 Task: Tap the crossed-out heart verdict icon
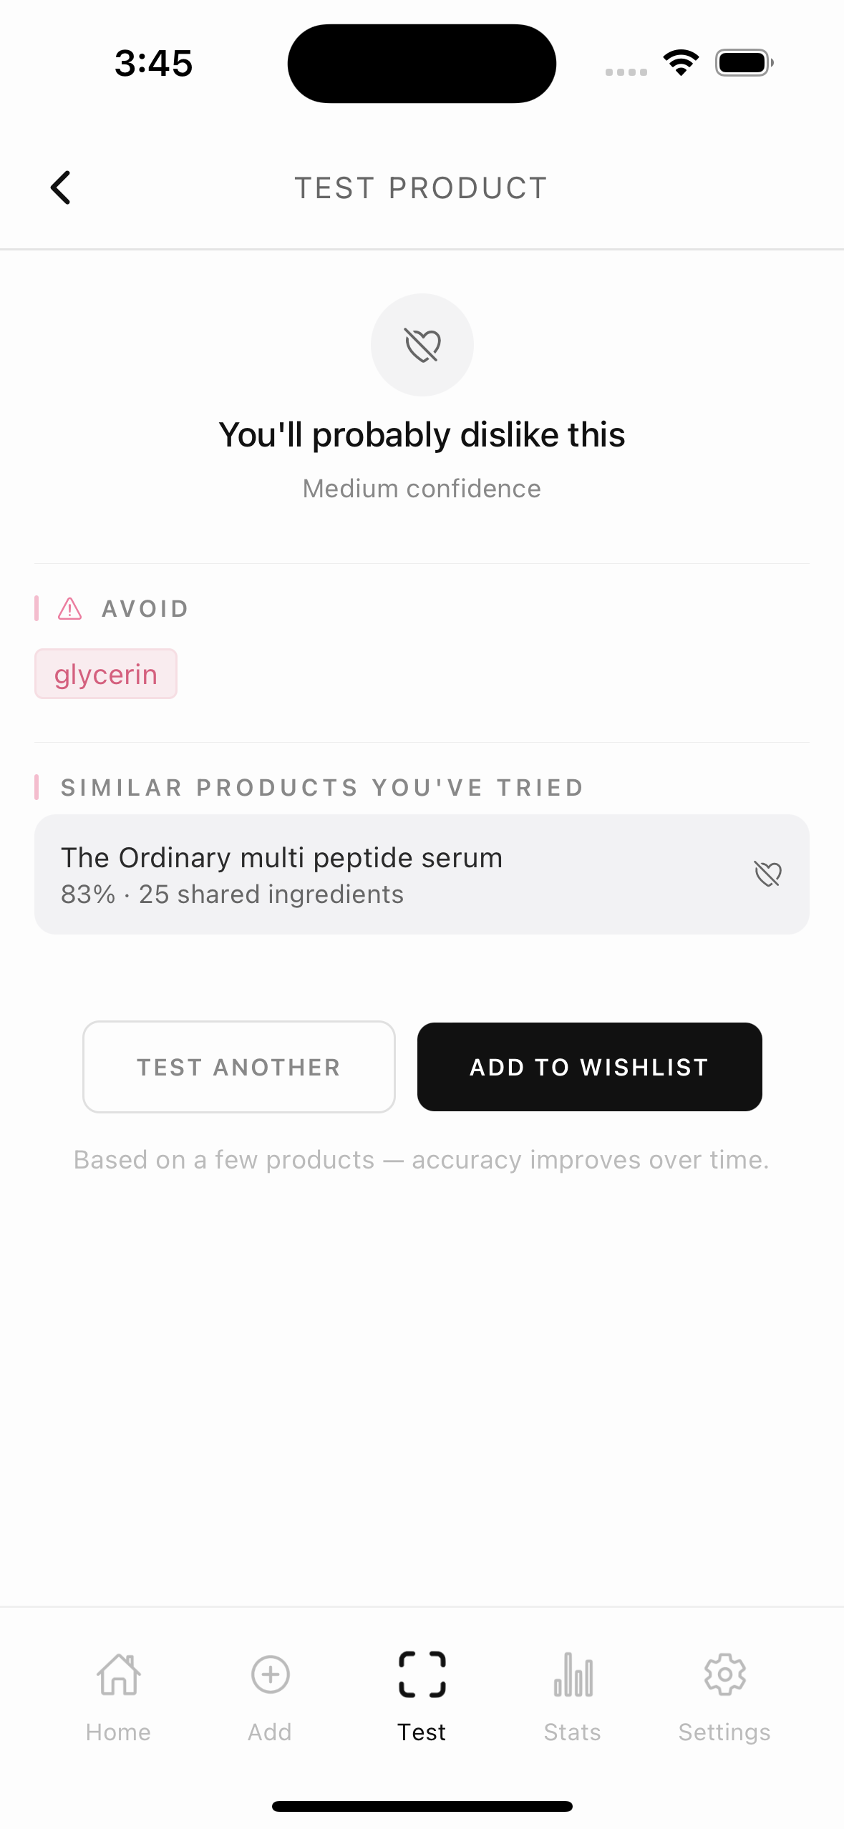click(422, 345)
